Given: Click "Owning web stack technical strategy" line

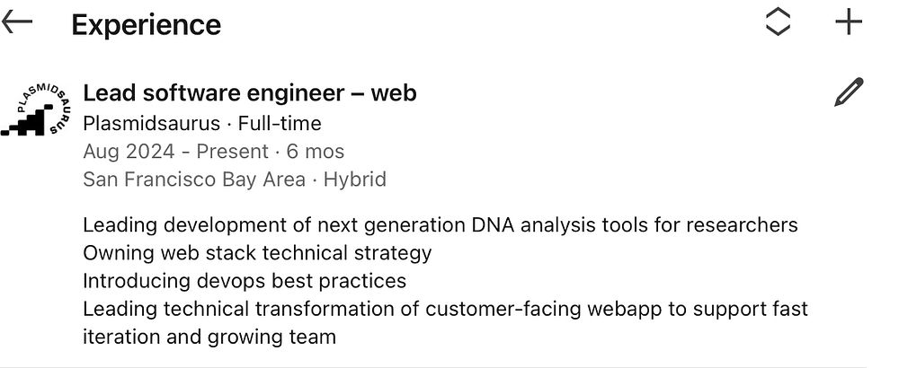Looking at the screenshot, I should 257,253.
